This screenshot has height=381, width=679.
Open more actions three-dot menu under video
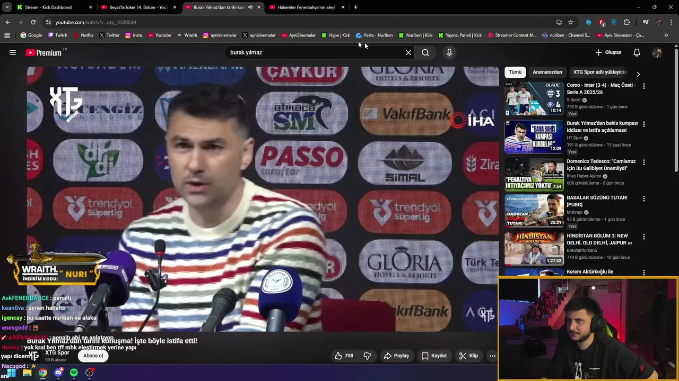click(492, 356)
